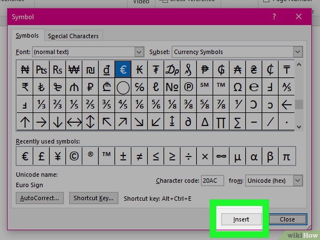Pick the plus-minus sign in recently used
Screen dimensions: 320x240
[123, 156]
